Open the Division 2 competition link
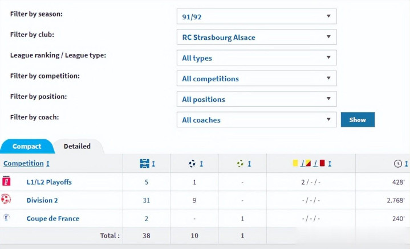 tap(42, 200)
